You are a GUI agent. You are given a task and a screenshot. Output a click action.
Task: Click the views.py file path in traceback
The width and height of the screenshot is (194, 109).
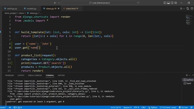pyautogui.click(x=52, y=96)
